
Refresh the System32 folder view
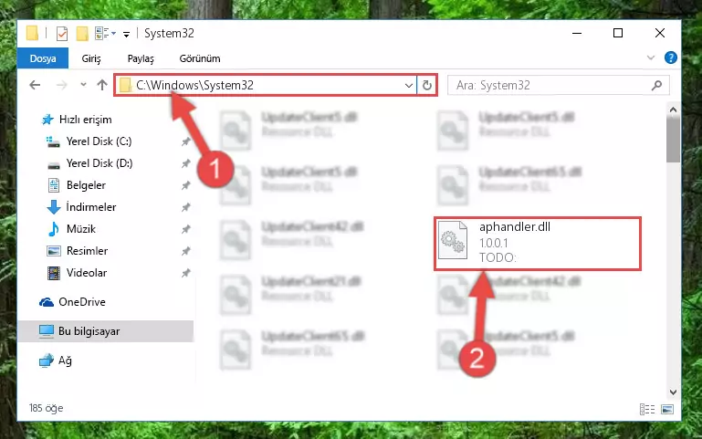click(427, 85)
